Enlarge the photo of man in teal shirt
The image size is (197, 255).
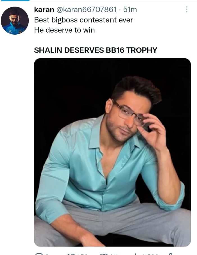click(x=112, y=152)
